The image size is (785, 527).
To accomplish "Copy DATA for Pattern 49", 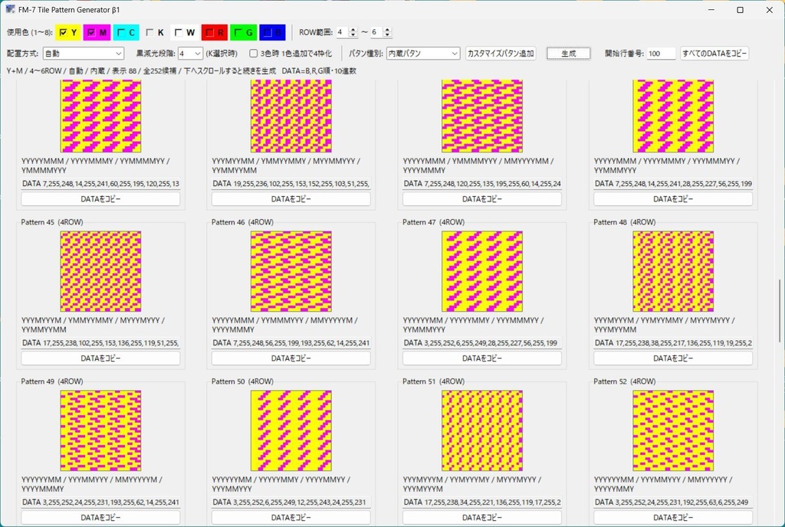I will (x=100, y=518).
